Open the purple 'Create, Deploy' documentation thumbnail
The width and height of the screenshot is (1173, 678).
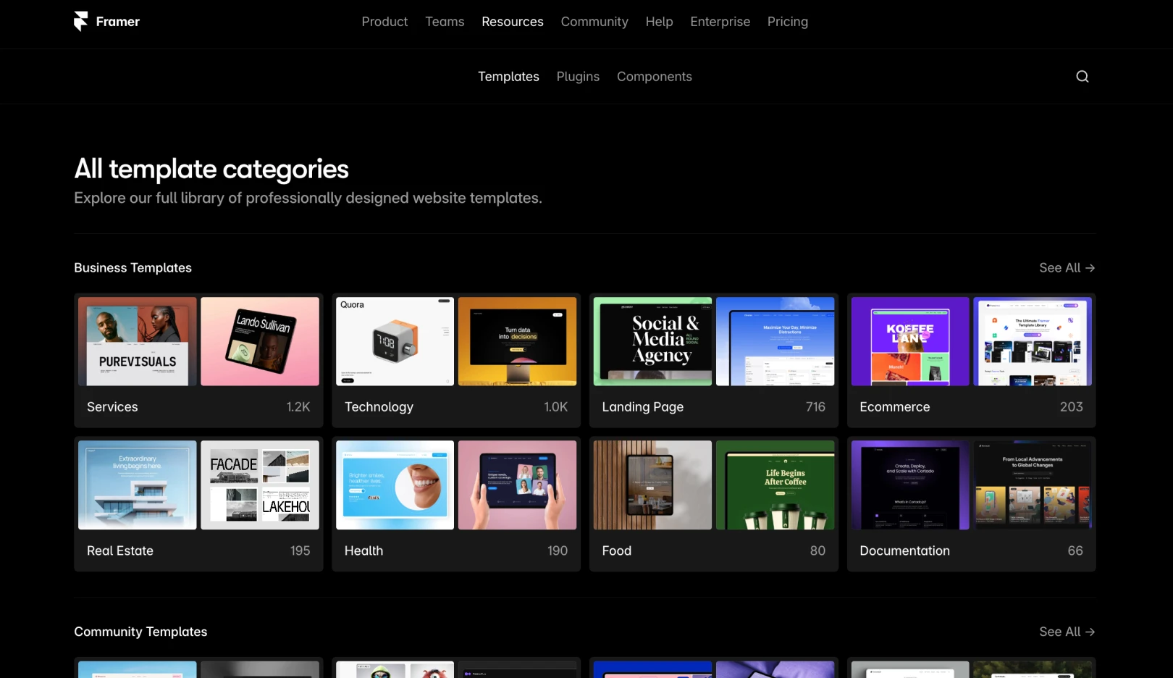coord(910,485)
